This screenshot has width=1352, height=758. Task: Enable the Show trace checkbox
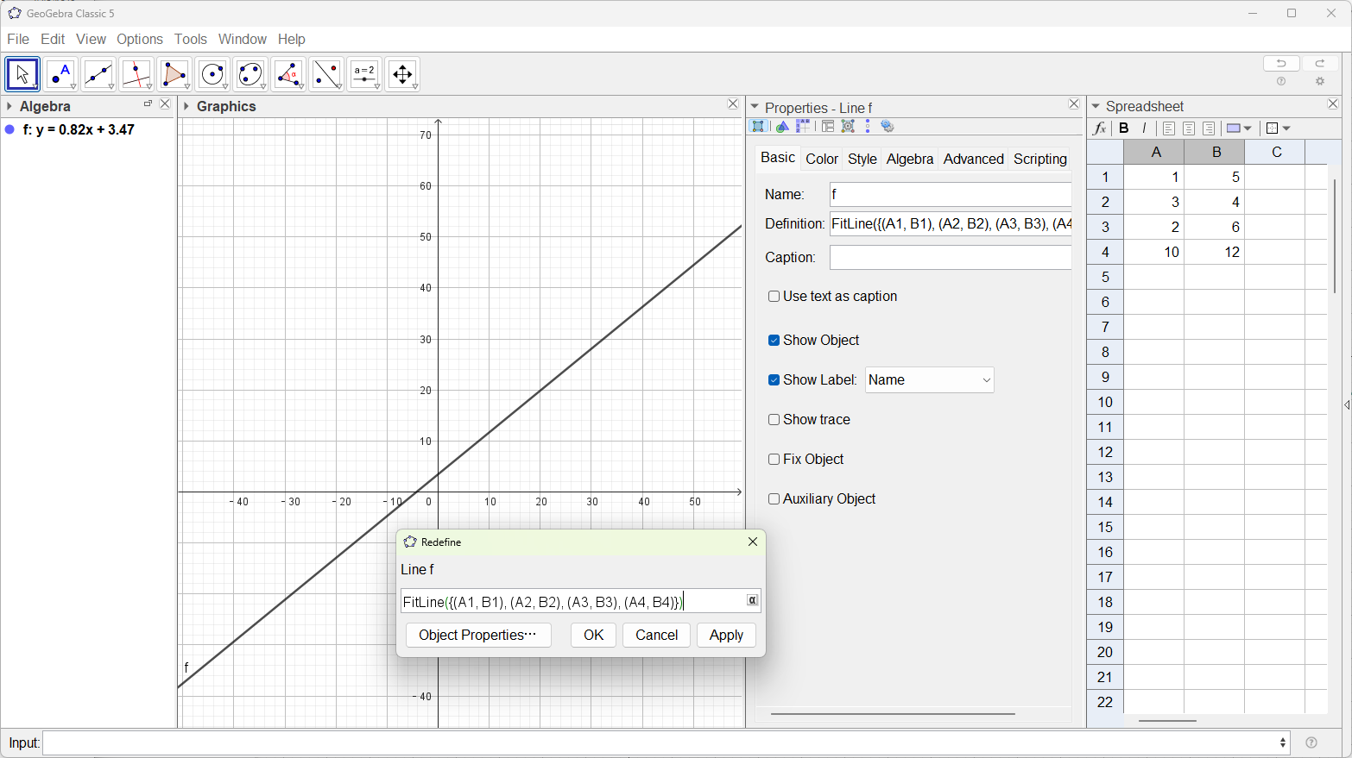click(x=774, y=419)
